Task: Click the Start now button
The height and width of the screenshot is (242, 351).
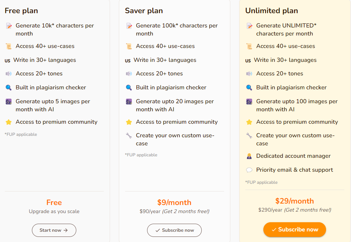Action: 54,230
